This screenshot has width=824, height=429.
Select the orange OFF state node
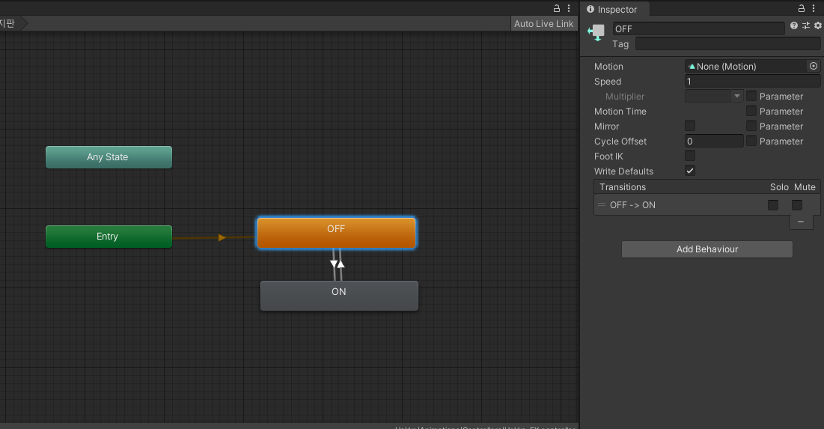point(336,233)
